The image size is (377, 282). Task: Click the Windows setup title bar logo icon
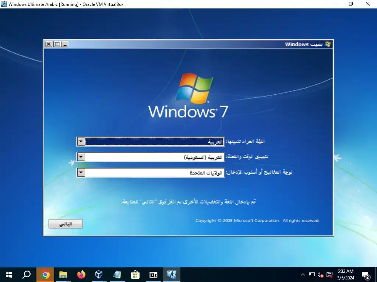click(328, 44)
